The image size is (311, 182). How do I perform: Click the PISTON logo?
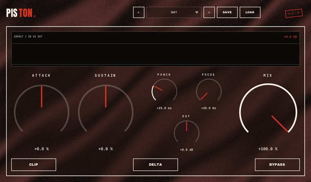coord(21,13)
